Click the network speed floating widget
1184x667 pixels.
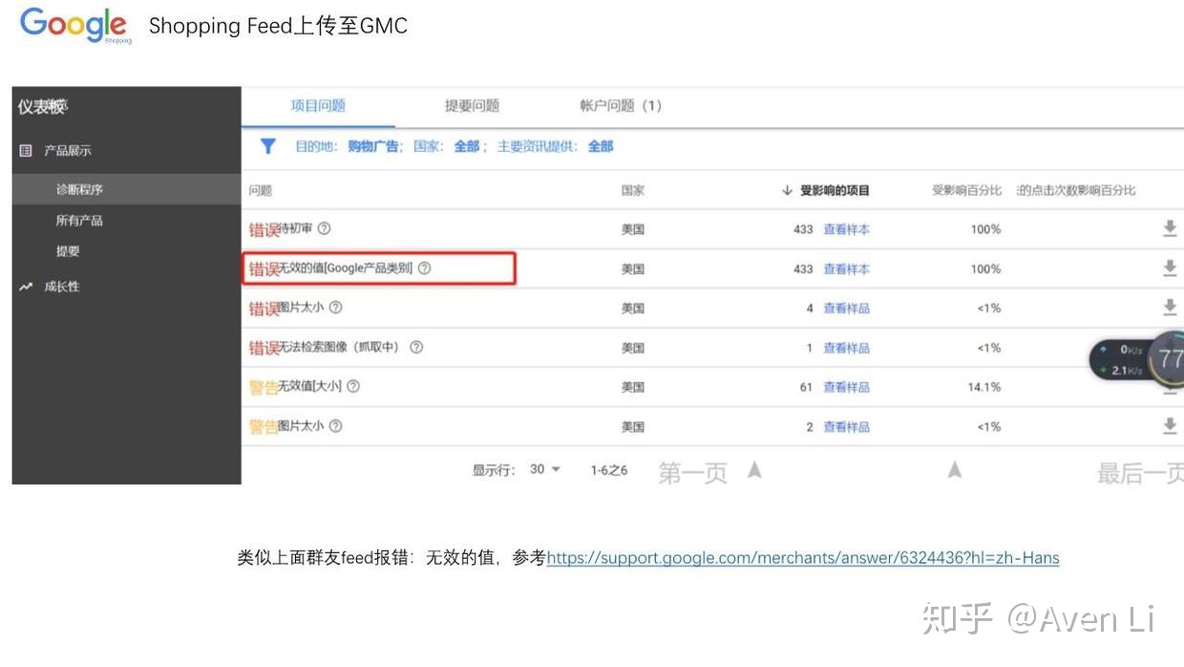click(x=1137, y=359)
